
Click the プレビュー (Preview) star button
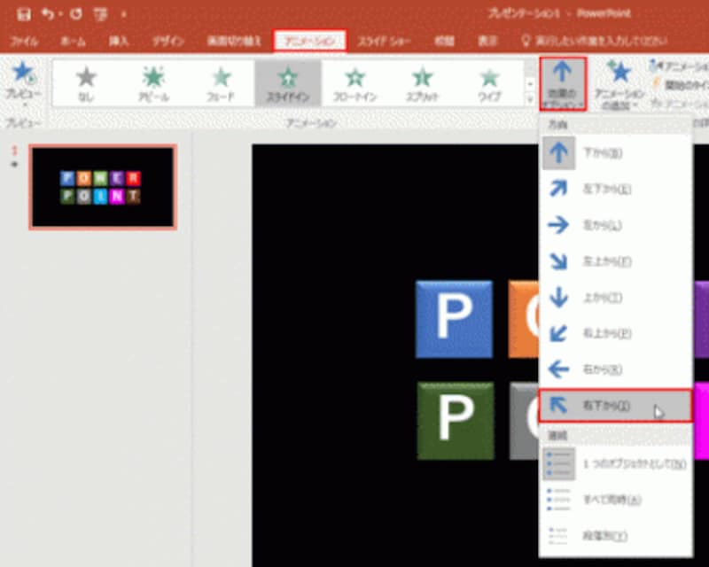24,82
